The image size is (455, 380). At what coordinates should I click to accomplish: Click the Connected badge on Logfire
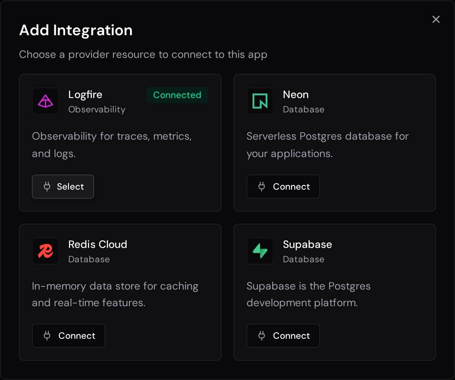click(x=177, y=95)
